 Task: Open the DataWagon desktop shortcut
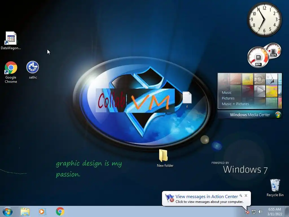click(x=11, y=41)
